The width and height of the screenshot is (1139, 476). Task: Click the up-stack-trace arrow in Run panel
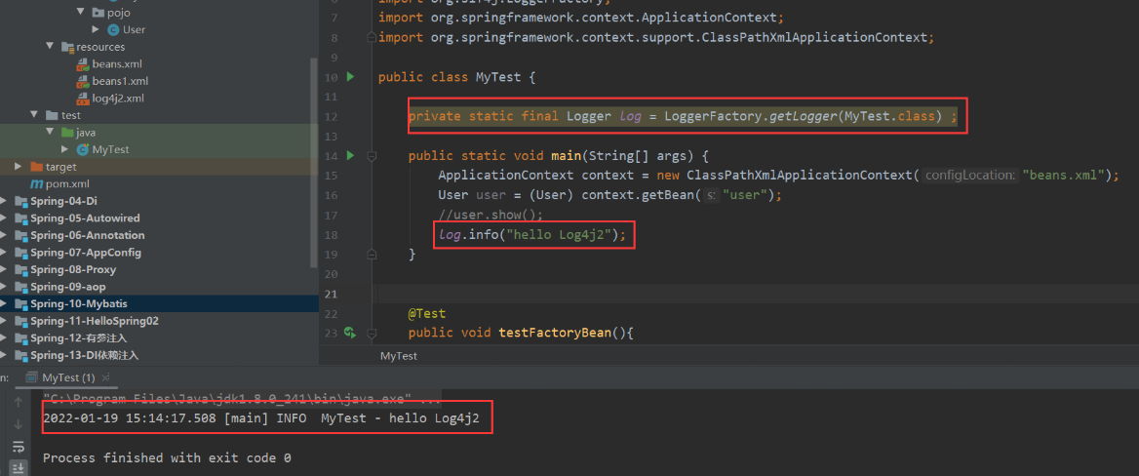[19, 401]
